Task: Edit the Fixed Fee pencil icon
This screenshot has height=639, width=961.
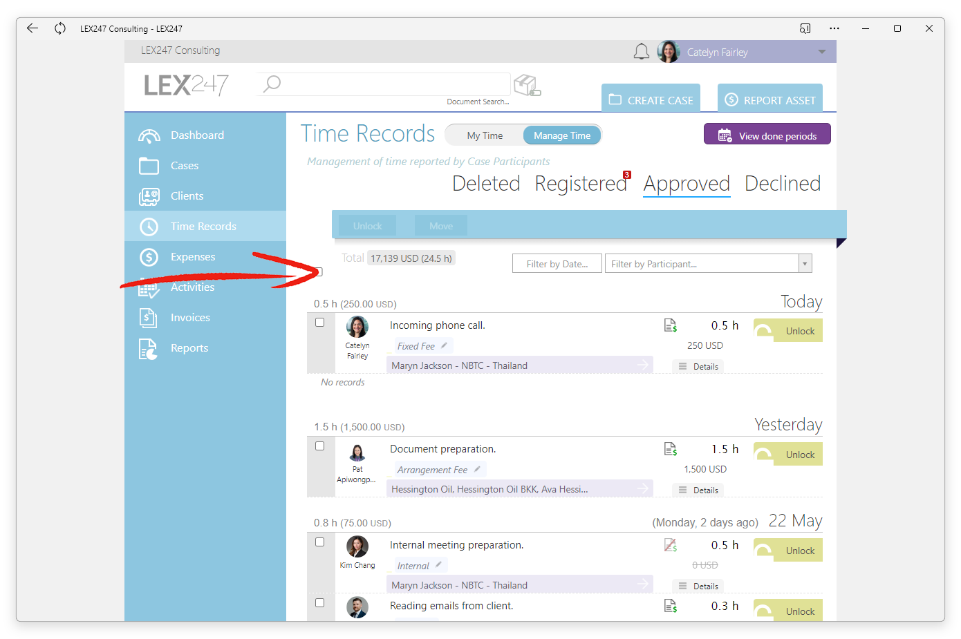Action: pyautogui.click(x=444, y=345)
